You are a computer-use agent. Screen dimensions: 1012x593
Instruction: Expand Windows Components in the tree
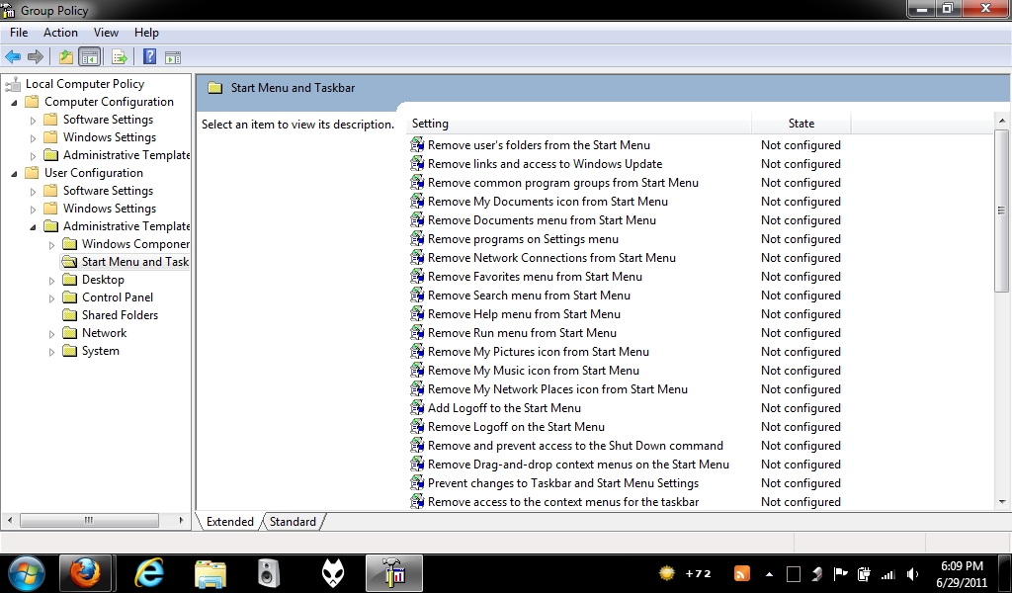[51, 244]
